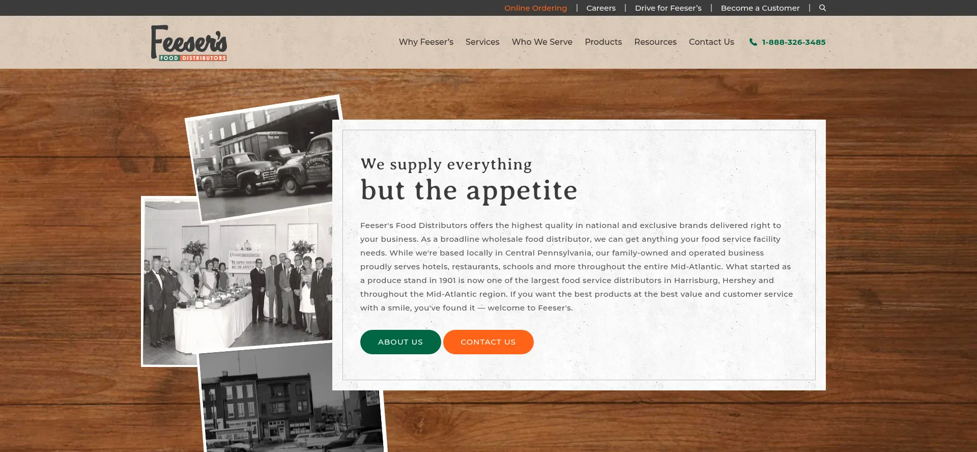Click the orange Contact Us button

tap(488, 342)
